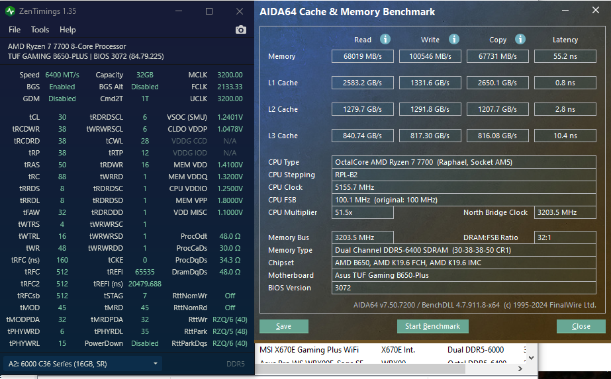Click the ZenTimings app logo icon
This screenshot has height=379, width=611.
10,11
